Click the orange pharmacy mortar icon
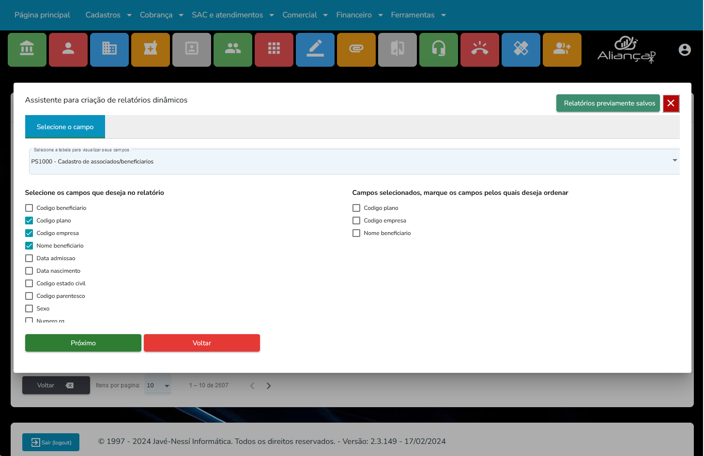 tap(151, 49)
